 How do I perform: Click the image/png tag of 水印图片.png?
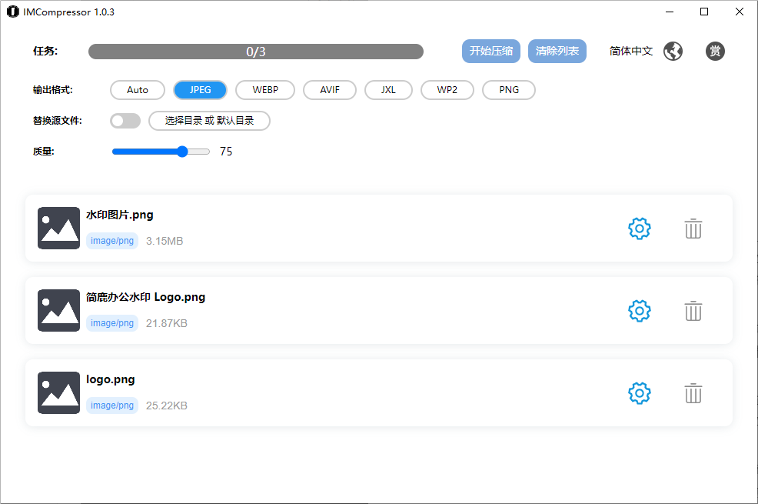tap(112, 240)
